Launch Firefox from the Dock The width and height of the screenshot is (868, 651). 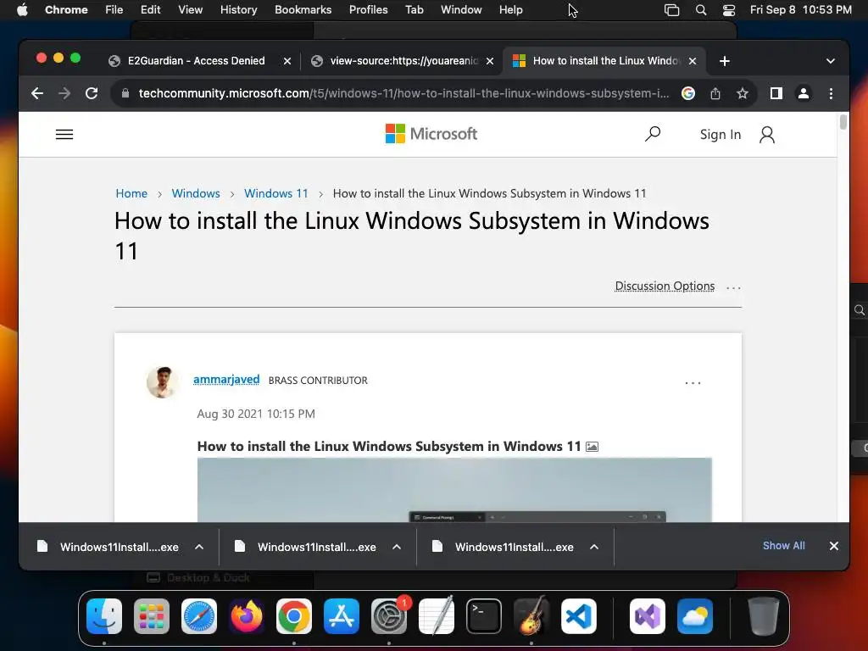click(x=247, y=616)
